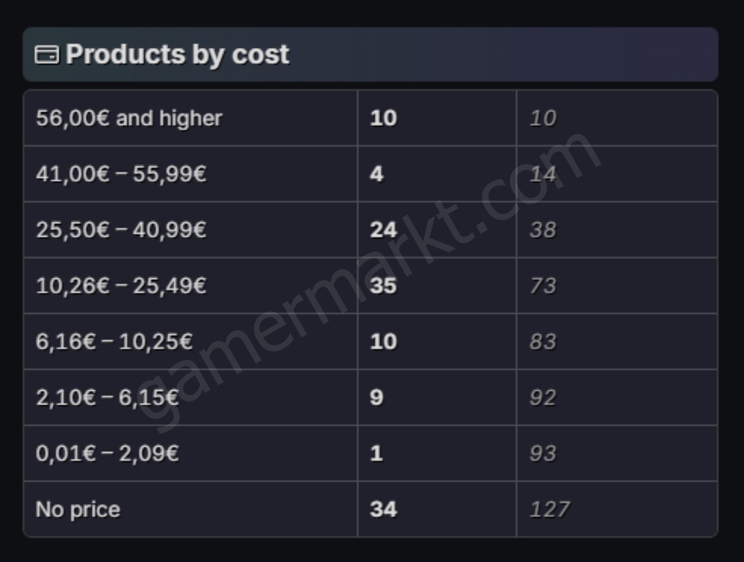Click bold count 35 in the table

tap(383, 286)
